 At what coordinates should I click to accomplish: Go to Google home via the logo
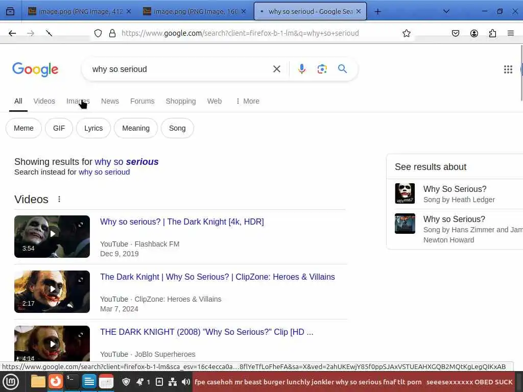click(35, 69)
